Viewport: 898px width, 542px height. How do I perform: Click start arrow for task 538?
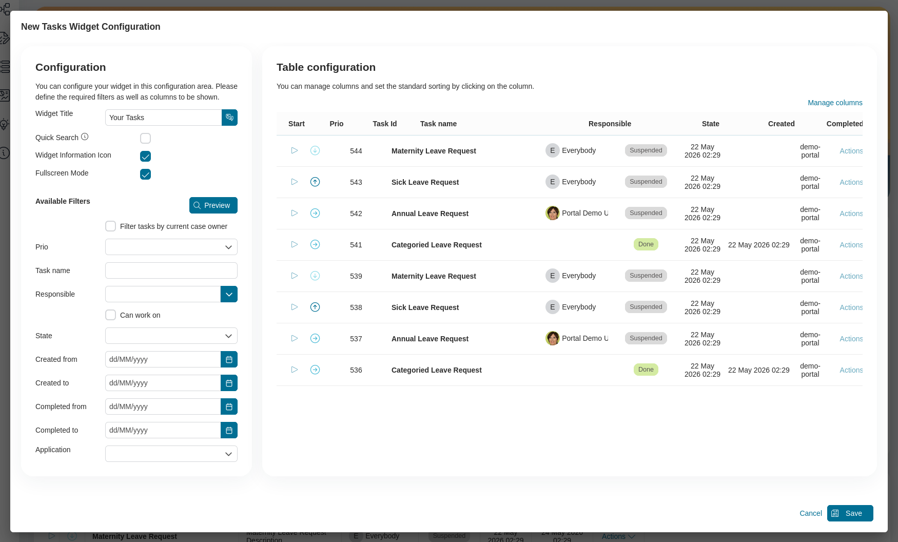tap(295, 307)
